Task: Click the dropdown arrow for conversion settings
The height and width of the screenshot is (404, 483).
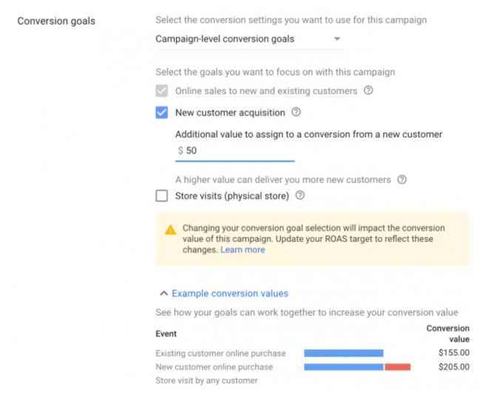Action: (x=337, y=38)
